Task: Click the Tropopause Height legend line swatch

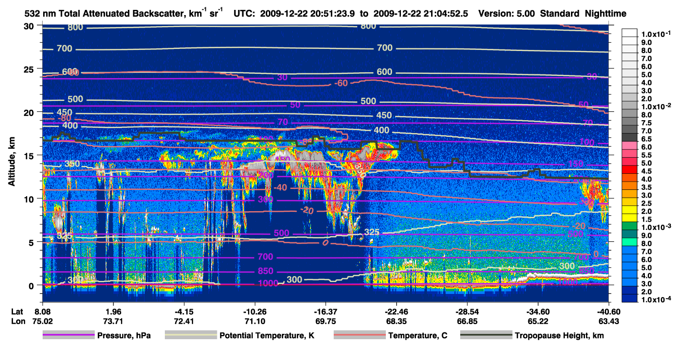Action: (x=487, y=336)
